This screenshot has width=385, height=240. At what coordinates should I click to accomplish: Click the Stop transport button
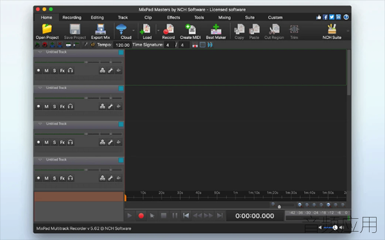[x=164, y=216]
